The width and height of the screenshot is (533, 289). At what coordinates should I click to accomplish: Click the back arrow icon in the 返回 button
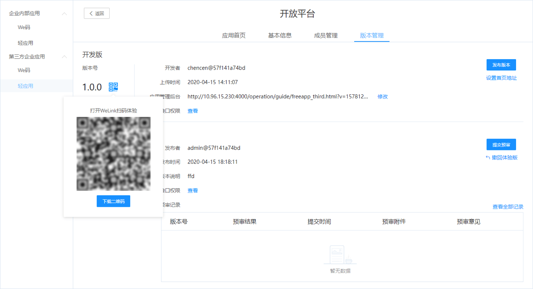point(91,13)
